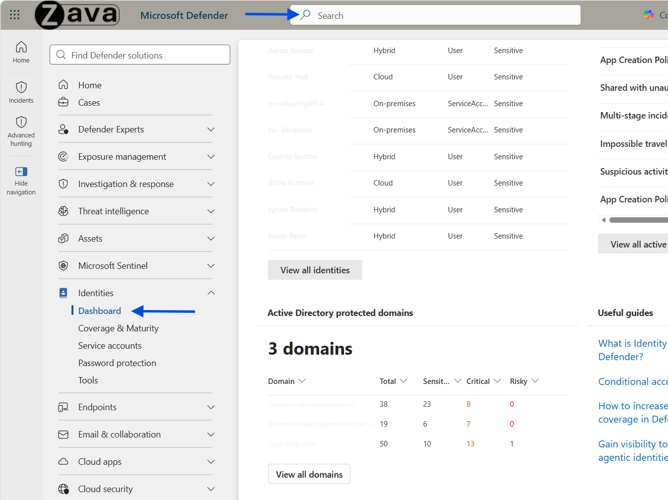Screen dimensions: 668x500
Task: Click View all domains button
Action: [309, 474]
